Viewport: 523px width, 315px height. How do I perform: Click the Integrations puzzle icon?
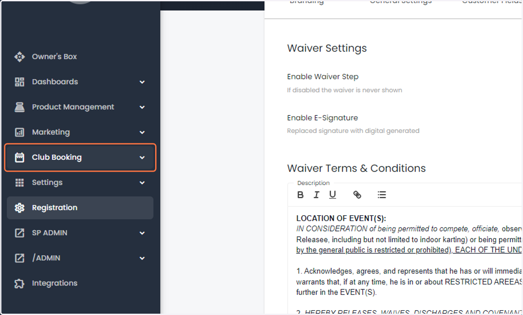pyautogui.click(x=19, y=283)
